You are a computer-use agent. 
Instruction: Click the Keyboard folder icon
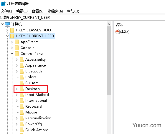[22, 106]
